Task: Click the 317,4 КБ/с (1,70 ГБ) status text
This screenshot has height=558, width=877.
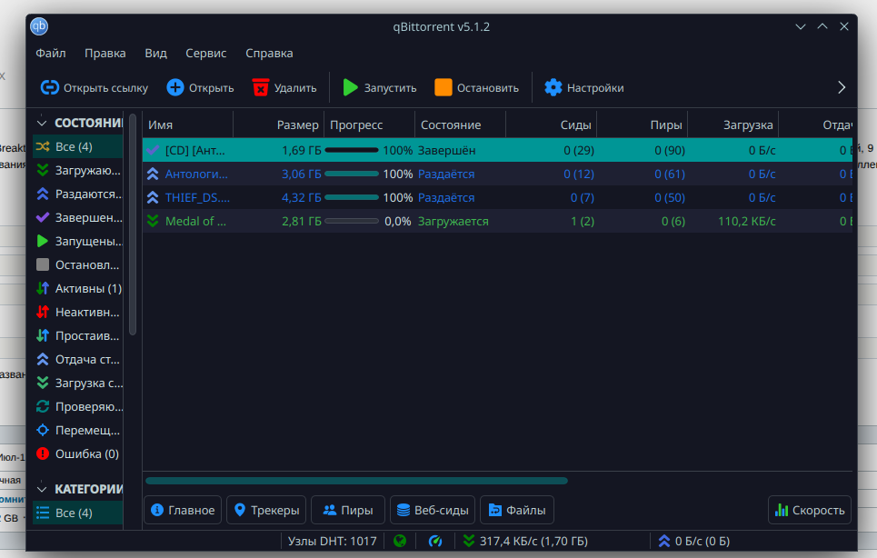Action: coord(533,541)
